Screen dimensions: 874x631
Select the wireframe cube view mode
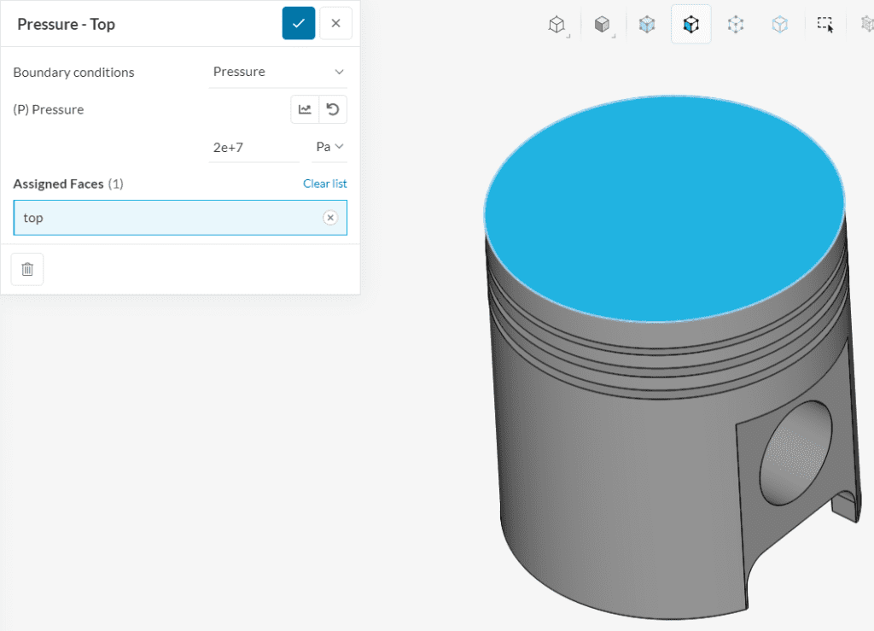tap(557, 24)
